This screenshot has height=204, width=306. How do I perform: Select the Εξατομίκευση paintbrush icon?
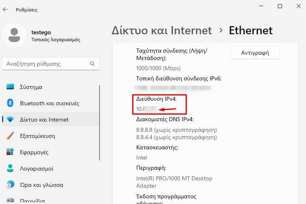pyautogui.click(x=10, y=136)
